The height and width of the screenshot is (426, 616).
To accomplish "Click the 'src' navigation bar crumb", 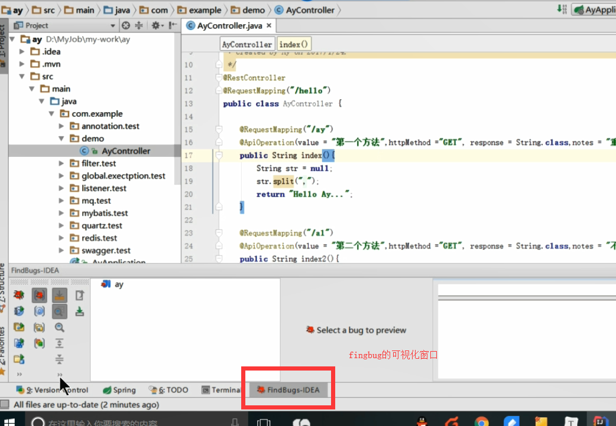I will tap(44, 10).
